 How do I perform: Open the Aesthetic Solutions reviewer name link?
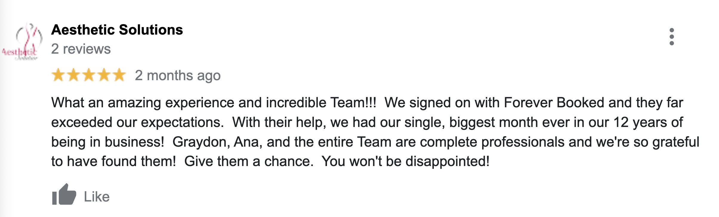pyautogui.click(x=117, y=30)
